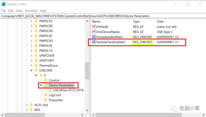Expand the PNP0C02 key
The width and height of the screenshot is (206, 117).
point(31,21)
